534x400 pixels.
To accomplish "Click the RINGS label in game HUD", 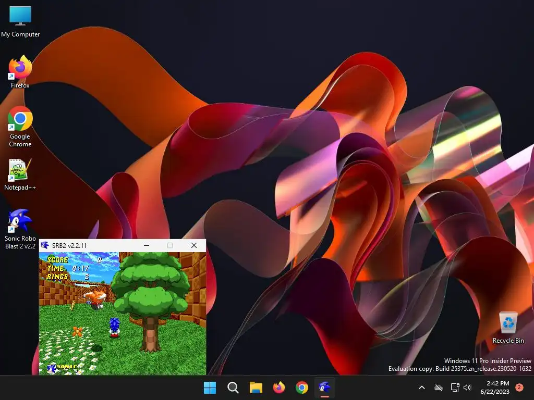I will click(57, 277).
